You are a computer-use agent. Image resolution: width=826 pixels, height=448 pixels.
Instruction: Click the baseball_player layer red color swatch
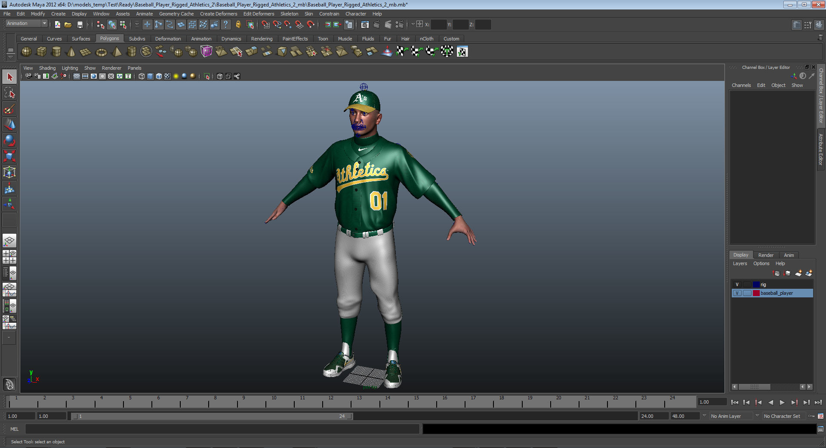point(756,293)
